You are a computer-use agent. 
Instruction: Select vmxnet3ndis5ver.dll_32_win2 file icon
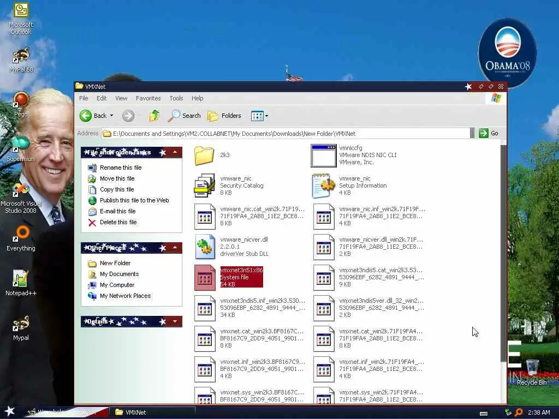click(x=324, y=308)
